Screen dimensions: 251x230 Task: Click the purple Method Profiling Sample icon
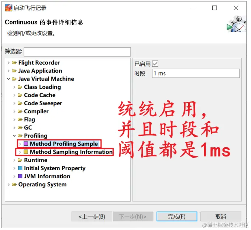point(26,144)
